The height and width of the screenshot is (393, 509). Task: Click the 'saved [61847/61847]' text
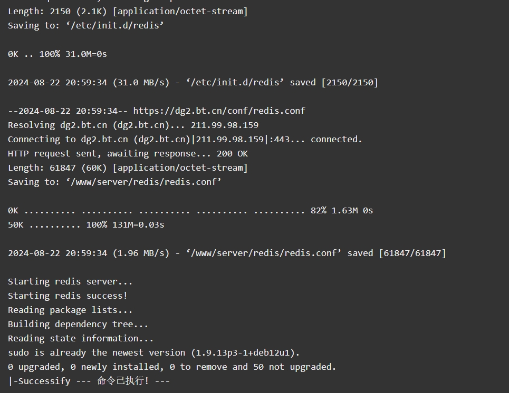pos(397,253)
